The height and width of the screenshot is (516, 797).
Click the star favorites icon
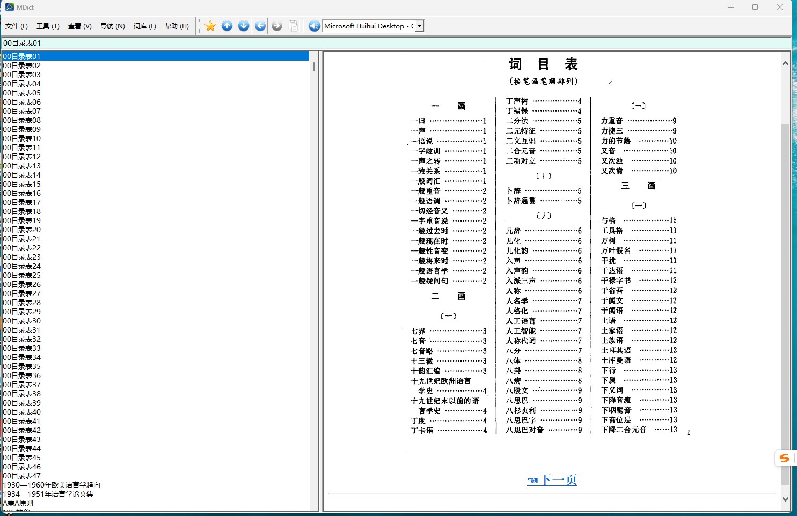click(210, 26)
